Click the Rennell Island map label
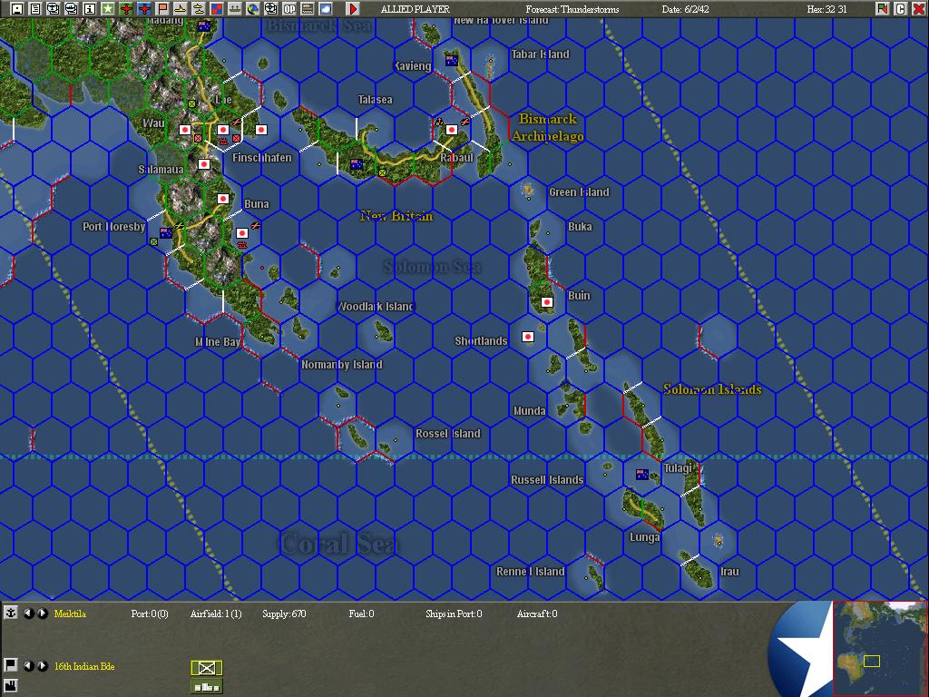 [x=530, y=572]
